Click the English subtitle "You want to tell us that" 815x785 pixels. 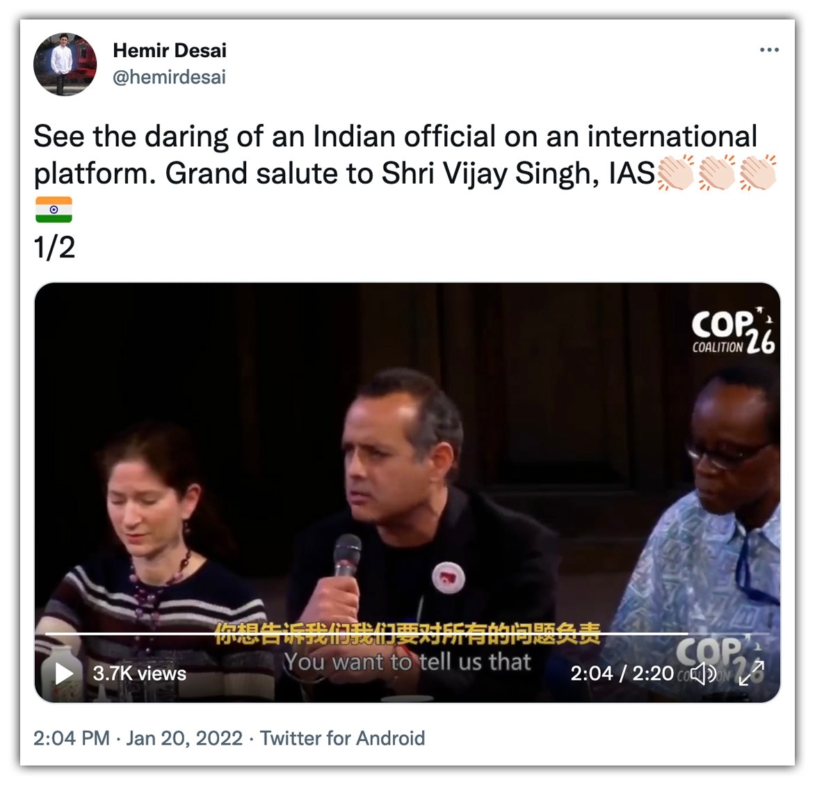click(407, 662)
